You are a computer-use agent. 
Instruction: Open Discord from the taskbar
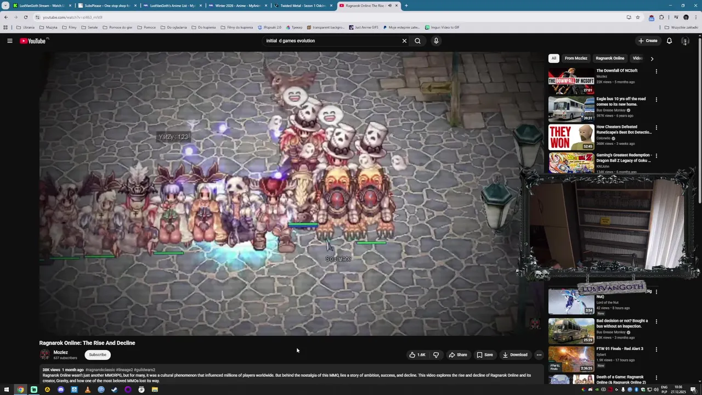(60, 390)
